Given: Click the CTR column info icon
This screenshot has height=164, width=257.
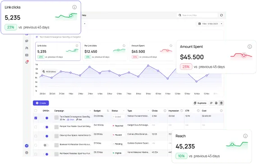Looking at the screenshot, I should point(198,111).
